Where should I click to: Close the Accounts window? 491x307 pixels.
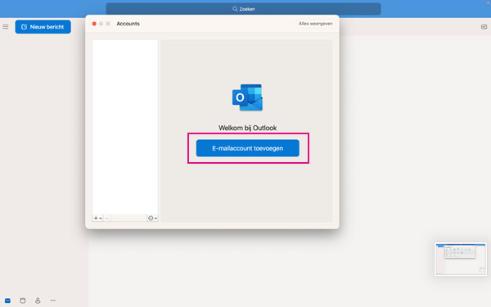[x=94, y=24]
